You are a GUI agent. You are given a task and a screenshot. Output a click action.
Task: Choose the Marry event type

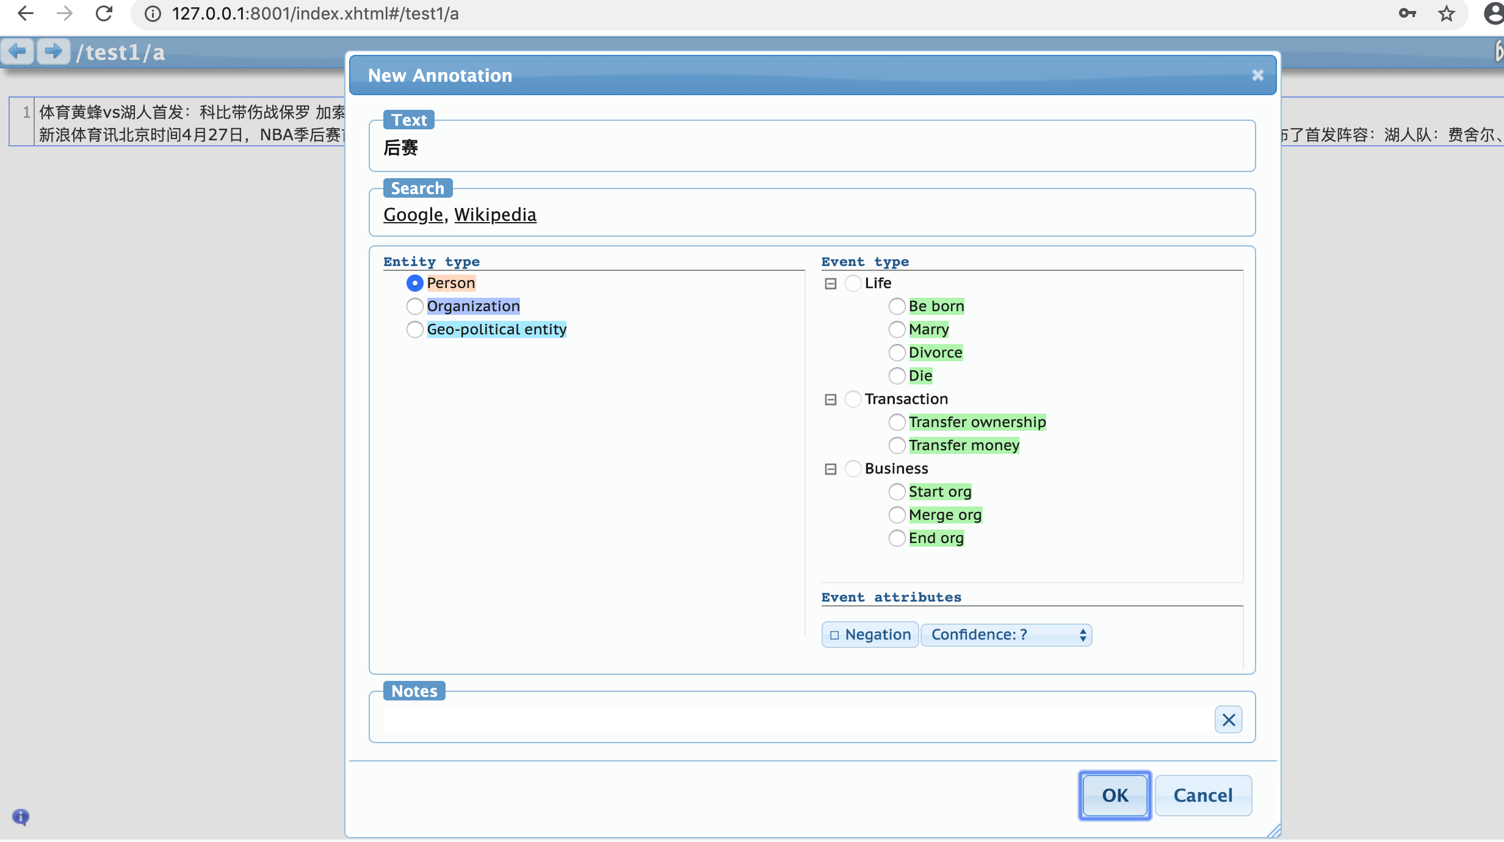pos(897,329)
